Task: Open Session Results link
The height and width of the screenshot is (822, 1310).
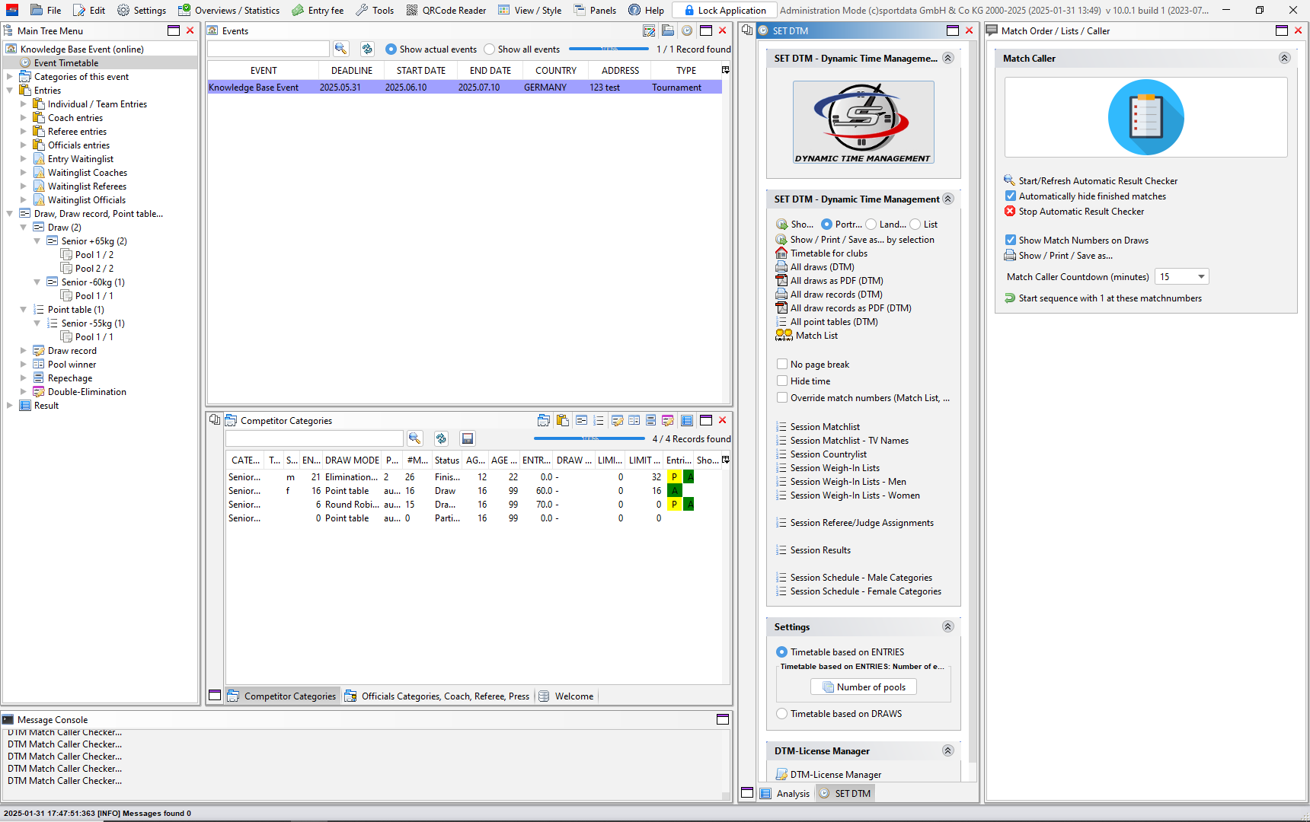Action: tap(813, 550)
